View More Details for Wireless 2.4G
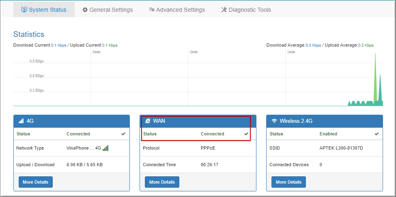 [288, 182]
